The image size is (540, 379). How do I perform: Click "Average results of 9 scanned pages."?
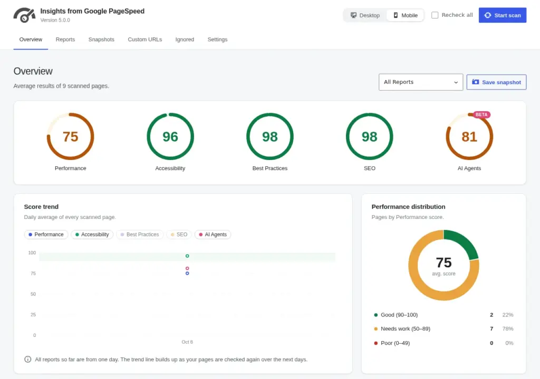pyautogui.click(x=61, y=86)
